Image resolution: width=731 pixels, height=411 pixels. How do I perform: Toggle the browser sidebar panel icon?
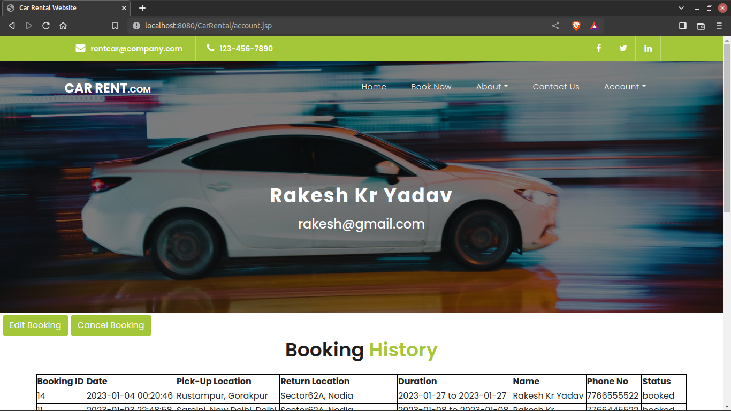(683, 26)
